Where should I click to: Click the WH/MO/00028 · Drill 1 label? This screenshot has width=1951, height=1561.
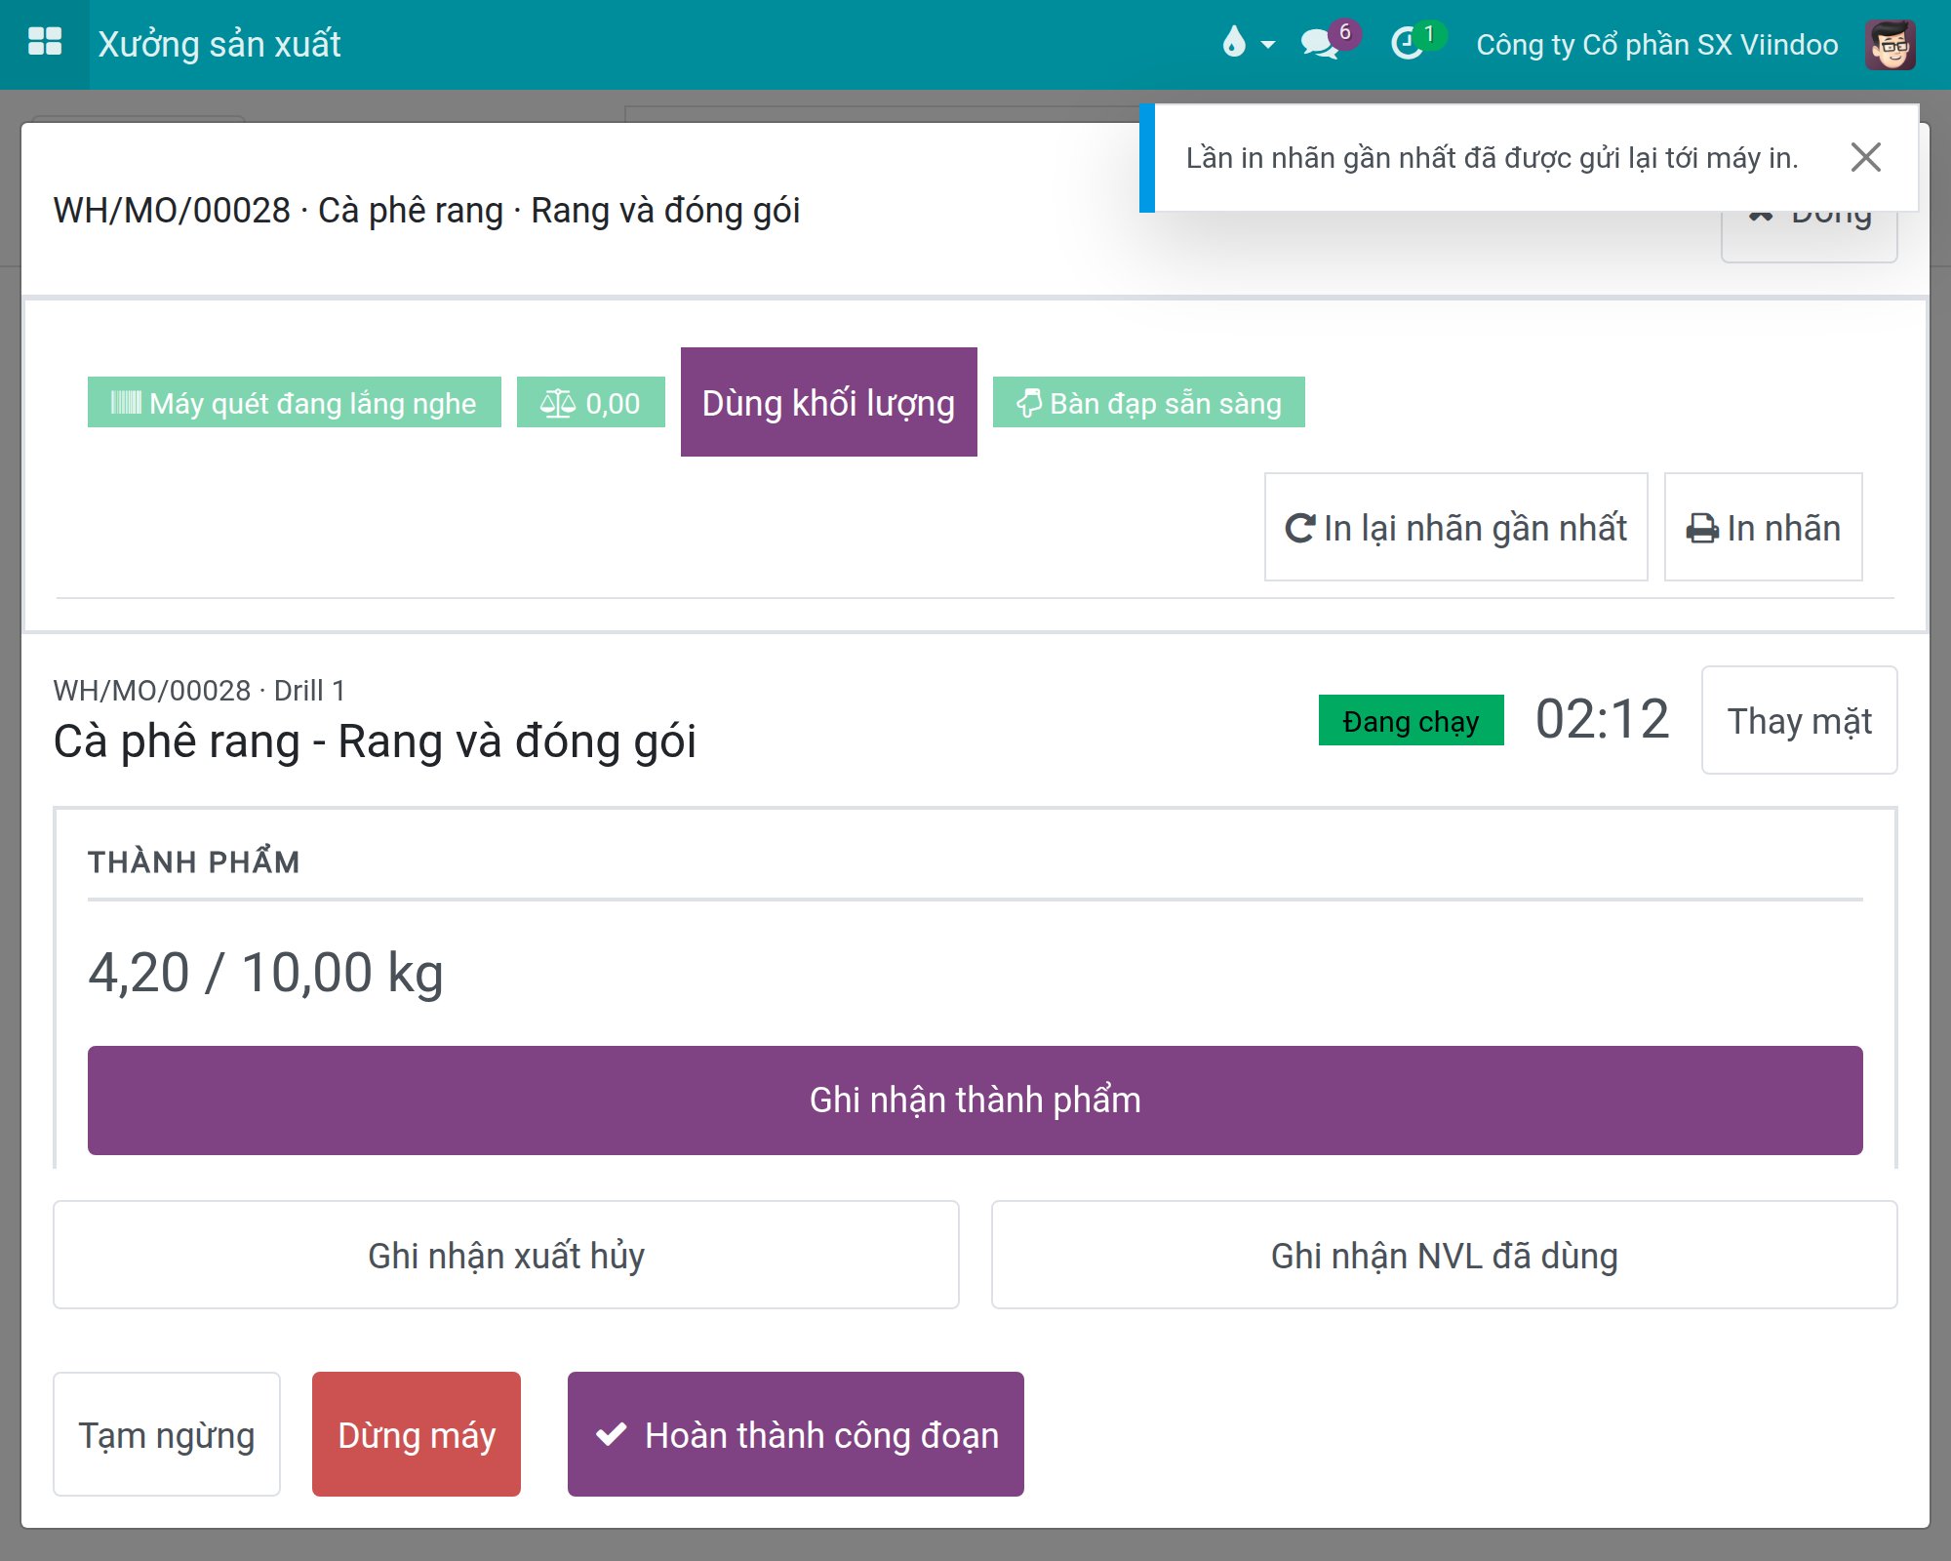click(x=199, y=690)
